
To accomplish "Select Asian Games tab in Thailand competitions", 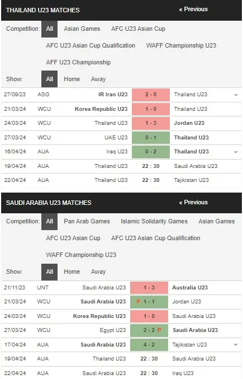I will 82,29.
